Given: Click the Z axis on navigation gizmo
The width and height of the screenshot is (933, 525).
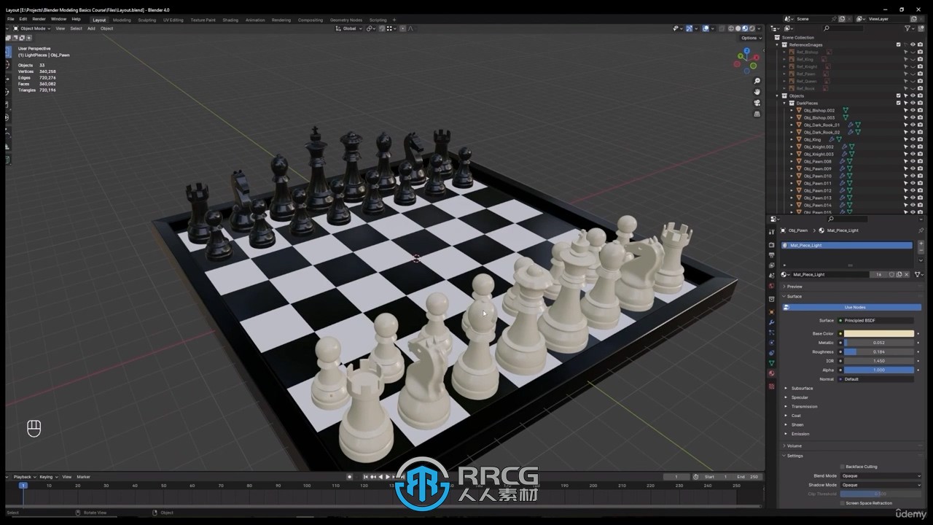Looking at the screenshot, I should coord(746,52).
